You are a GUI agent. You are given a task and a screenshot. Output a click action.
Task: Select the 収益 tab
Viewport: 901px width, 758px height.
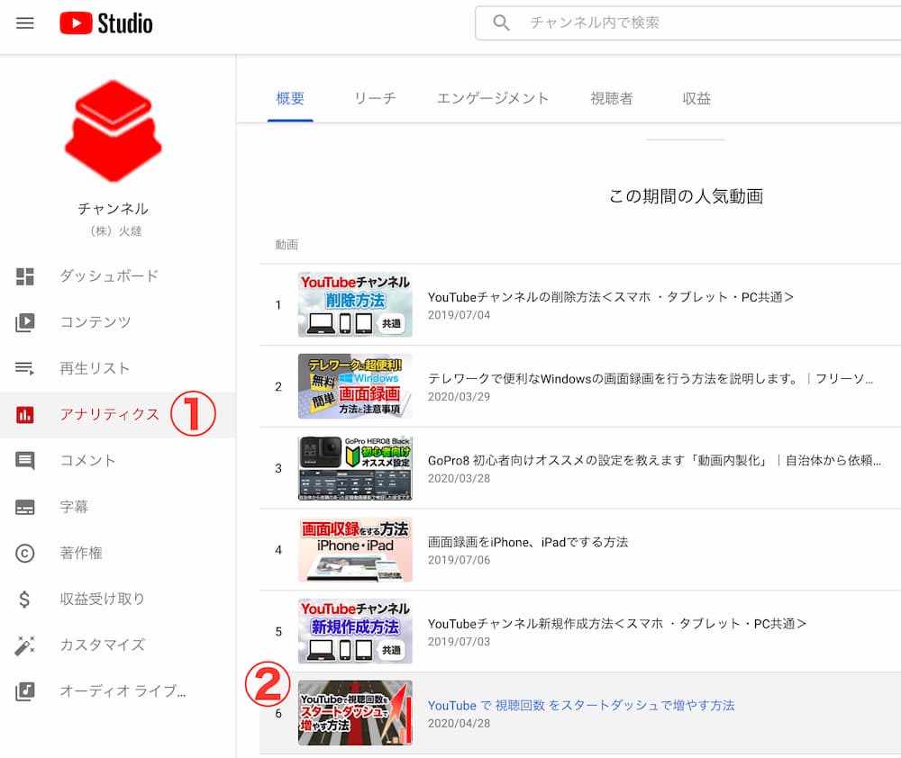(x=696, y=98)
